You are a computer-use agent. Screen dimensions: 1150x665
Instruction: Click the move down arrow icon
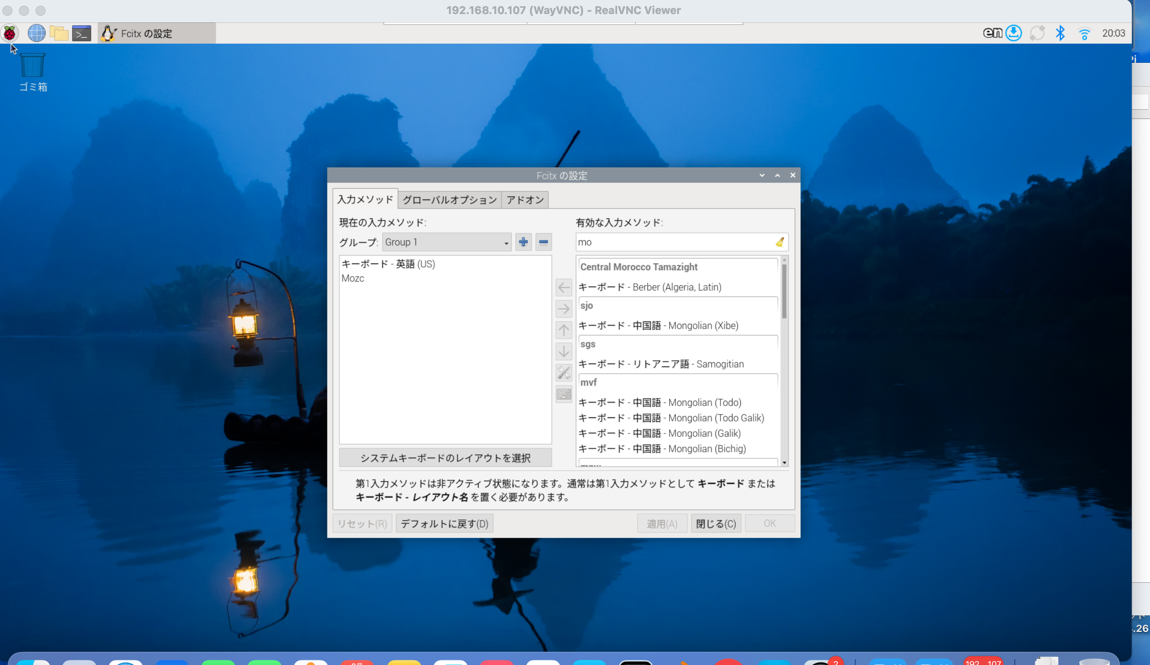[x=563, y=352]
